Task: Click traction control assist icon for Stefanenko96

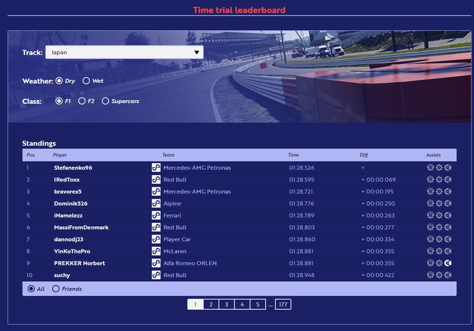Action: pyautogui.click(x=430, y=168)
